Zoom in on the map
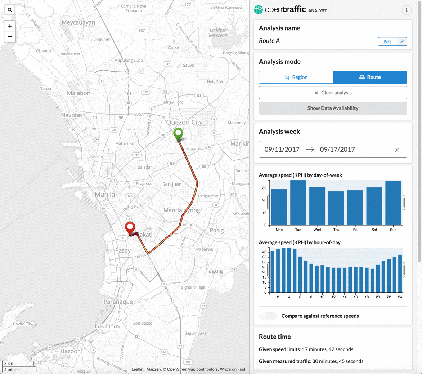Screen dimensions: 422x374 tap(10, 26)
